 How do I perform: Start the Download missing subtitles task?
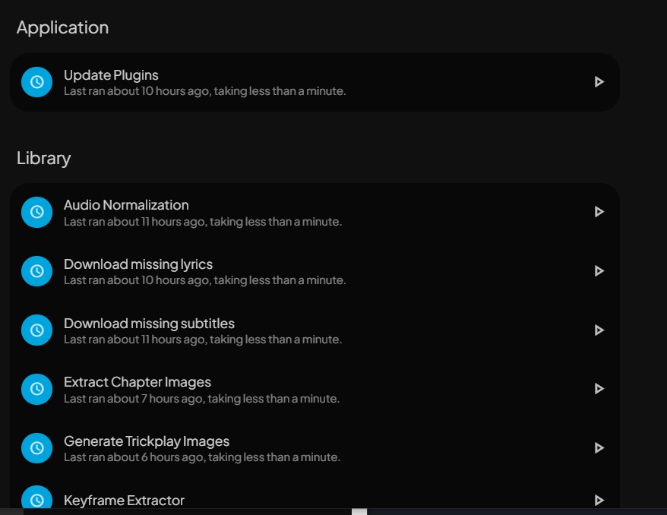coord(599,330)
